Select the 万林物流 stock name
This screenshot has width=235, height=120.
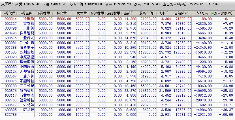27,95
